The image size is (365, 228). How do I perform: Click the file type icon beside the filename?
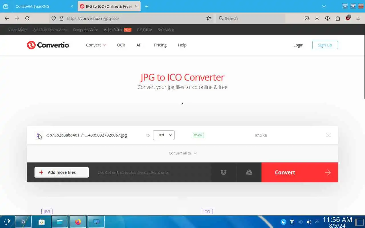(x=38, y=135)
